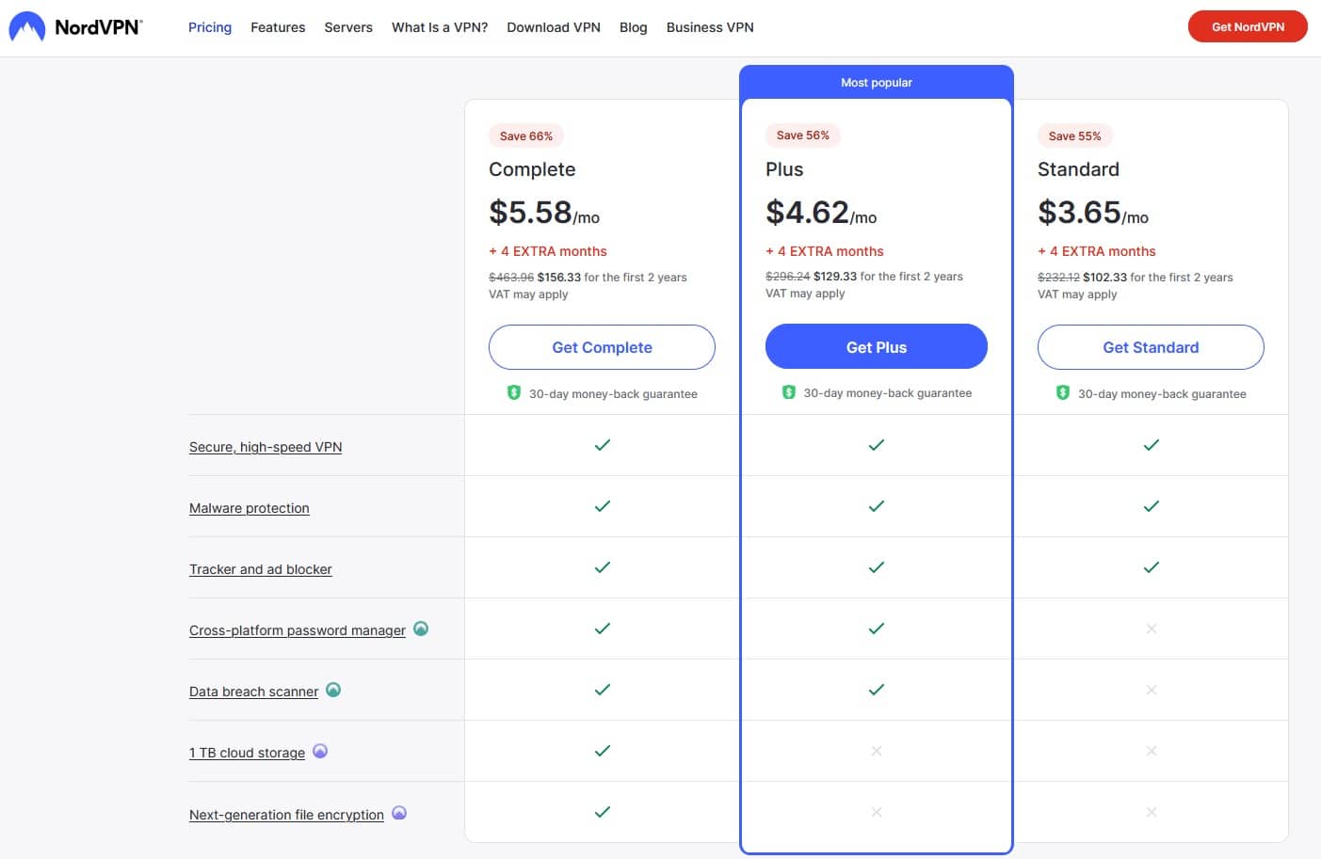Image resolution: width=1321 pixels, height=859 pixels.
Task: Click the red Get NordVPN button
Action: pos(1247,26)
